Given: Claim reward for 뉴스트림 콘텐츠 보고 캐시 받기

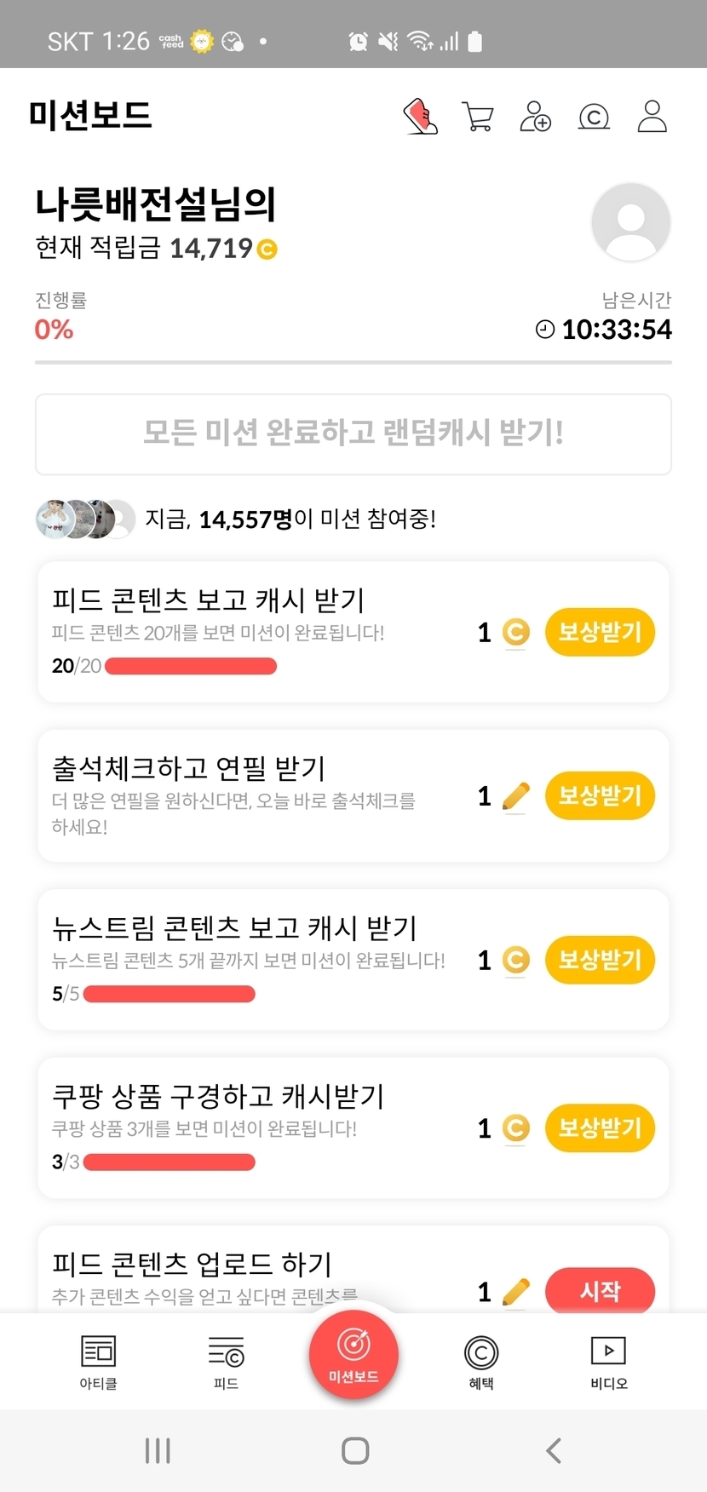Looking at the screenshot, I should (600, 960).
